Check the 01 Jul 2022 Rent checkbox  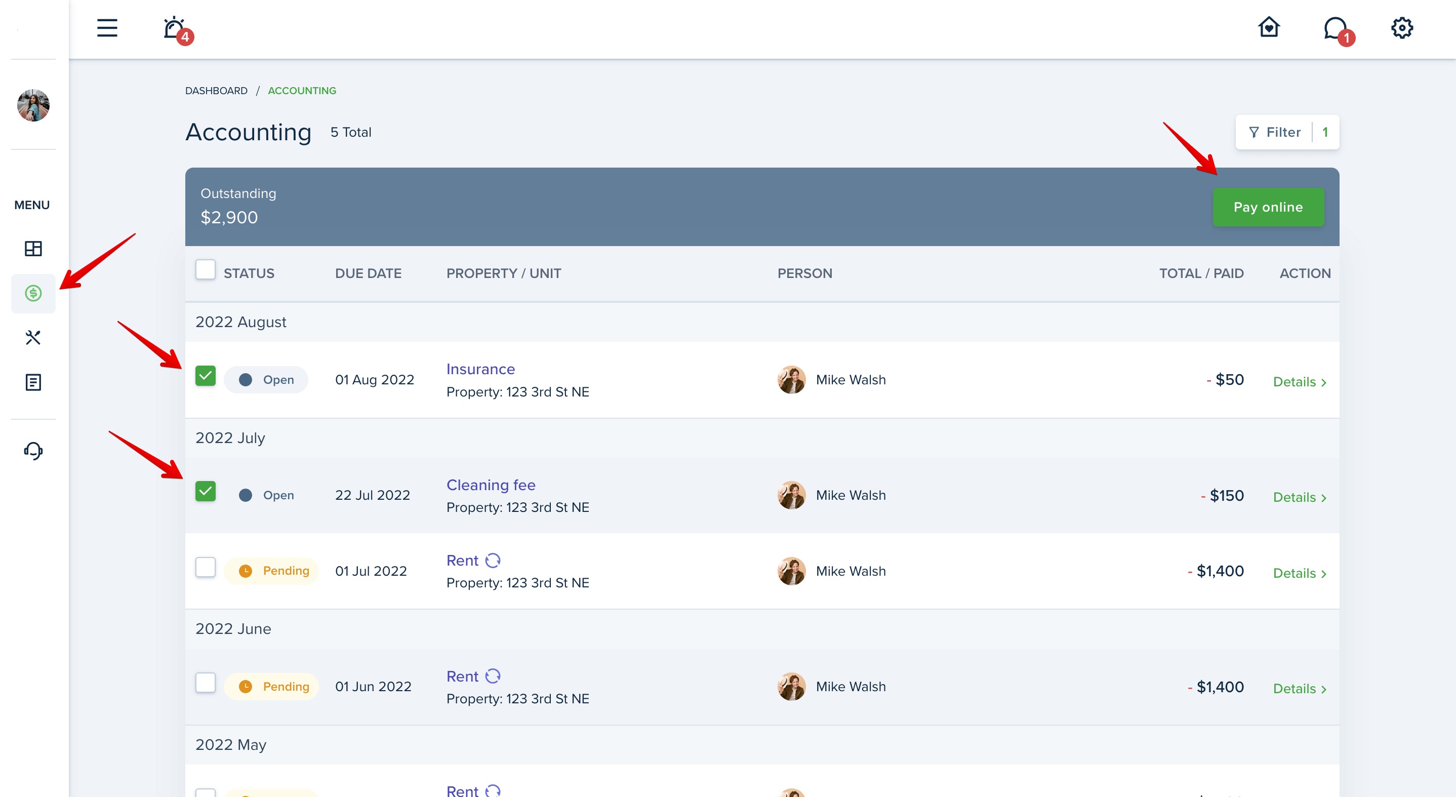point(205,567)
